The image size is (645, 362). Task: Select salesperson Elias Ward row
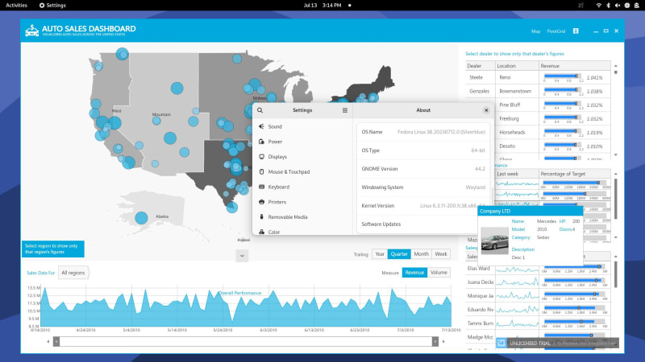click(538, 269)
